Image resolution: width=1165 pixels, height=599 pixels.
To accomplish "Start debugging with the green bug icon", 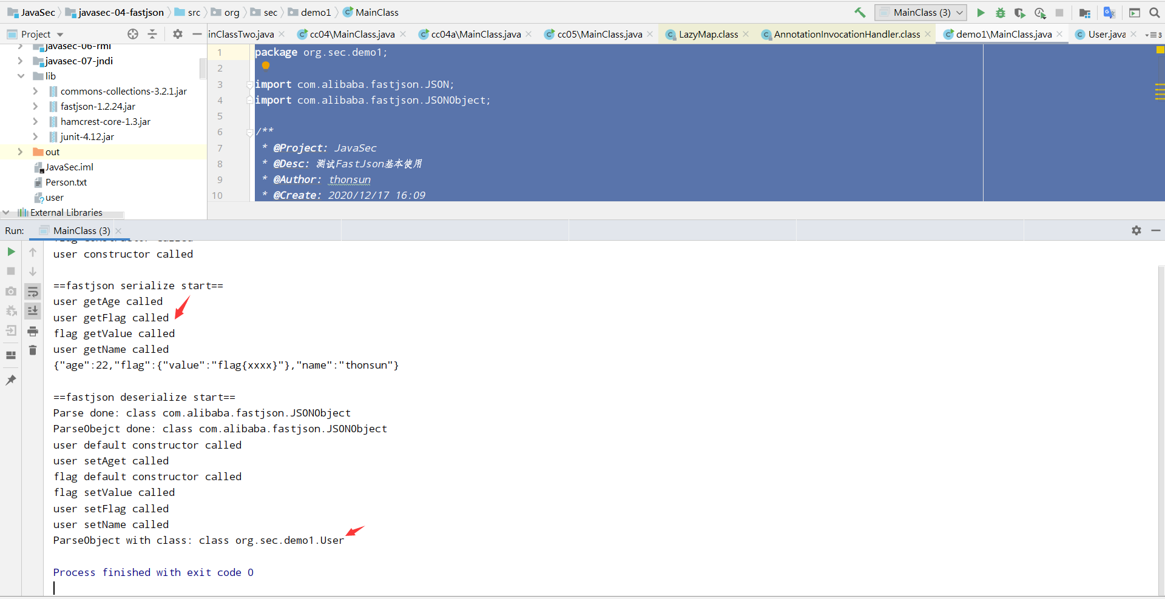I will tap(1001, 12).
